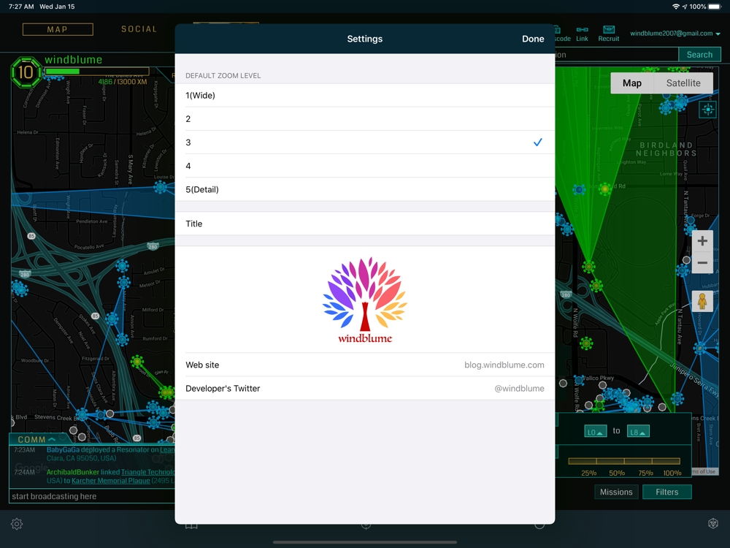The height and width of the screenshot is (548, 730).
Task: Click the '7:27 AM' status bar clock
Action: click(x=21, y=7)
